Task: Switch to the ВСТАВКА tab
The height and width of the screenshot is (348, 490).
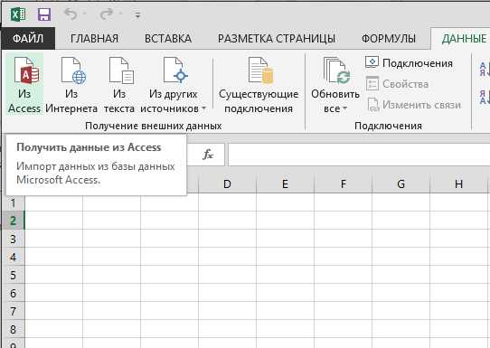Action: (168, 39)
